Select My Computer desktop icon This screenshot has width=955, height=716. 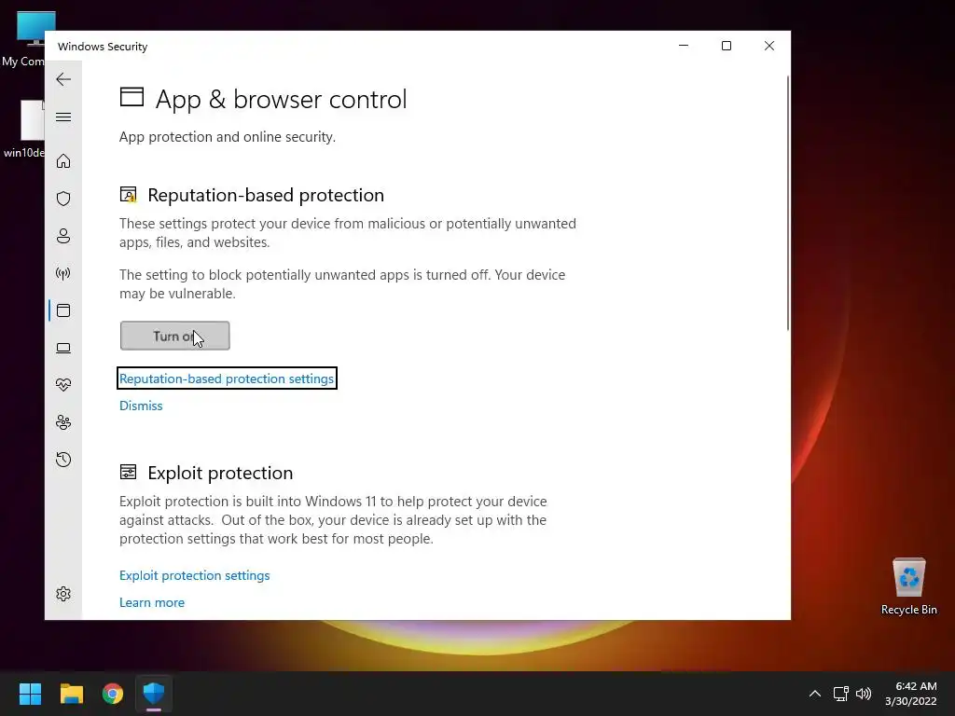(23, 38)
